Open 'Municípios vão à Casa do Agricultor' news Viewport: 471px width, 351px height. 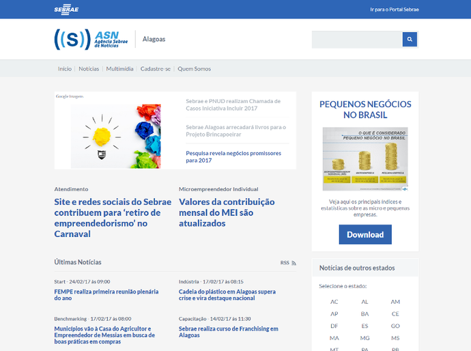(x=104, y=335)
